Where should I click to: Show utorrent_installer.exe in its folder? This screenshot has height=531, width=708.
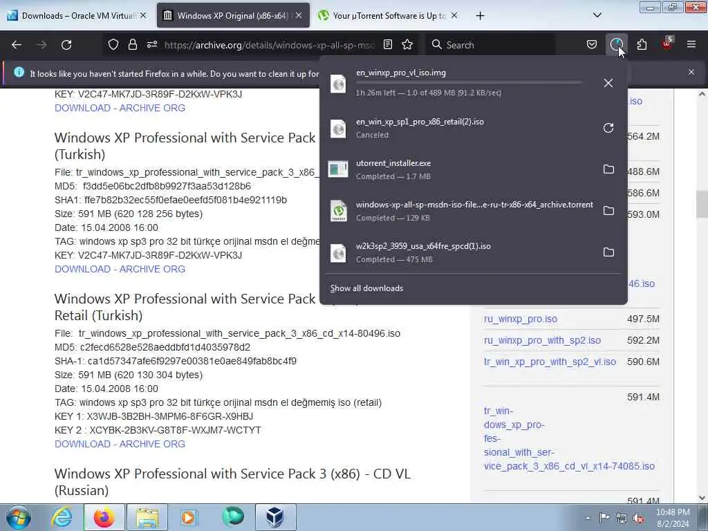pyautogui.click(x=608, y=169)
